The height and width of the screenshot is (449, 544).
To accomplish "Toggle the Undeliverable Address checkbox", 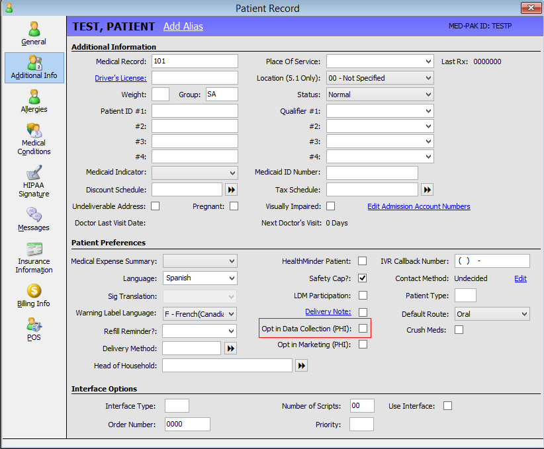I will click(x=155, y=206).
